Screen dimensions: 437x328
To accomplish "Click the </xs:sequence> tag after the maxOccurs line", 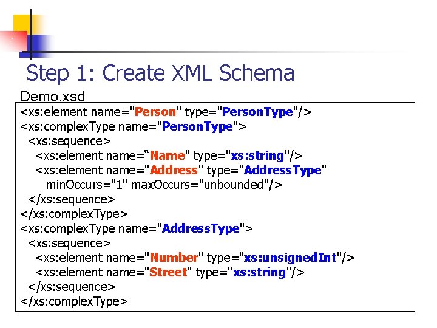I will (x=72, y=199).
